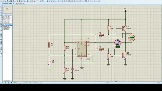
Task: Create a new project from toolbar
Action: pos(2,1)
